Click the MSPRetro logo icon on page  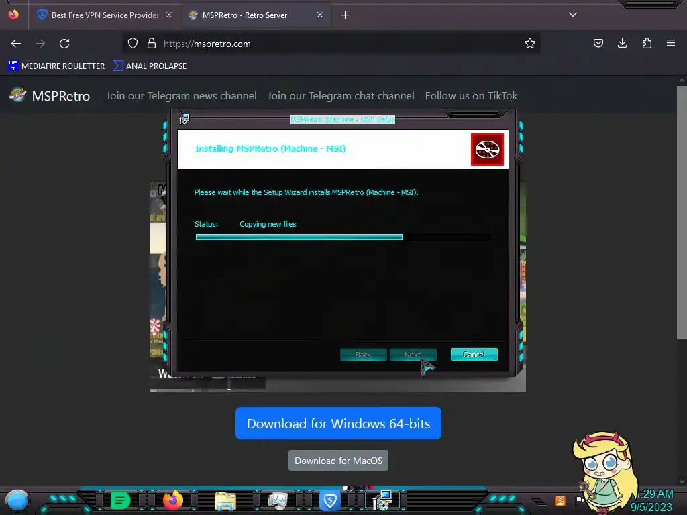coord(18,95)
